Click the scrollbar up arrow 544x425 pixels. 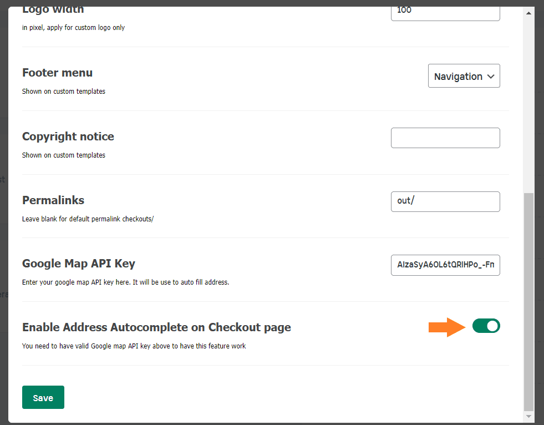click(x=528, y=13)
